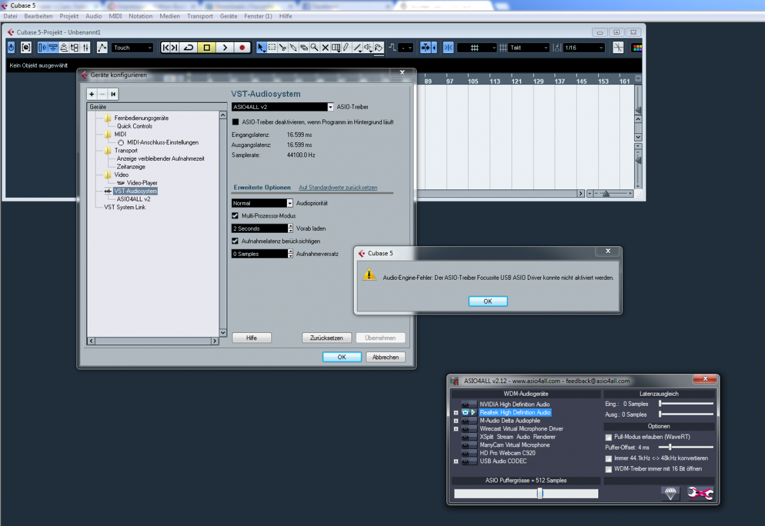Check Immer 44.1kHz <-> 48kHz konvertieren

tap(608, 458)
